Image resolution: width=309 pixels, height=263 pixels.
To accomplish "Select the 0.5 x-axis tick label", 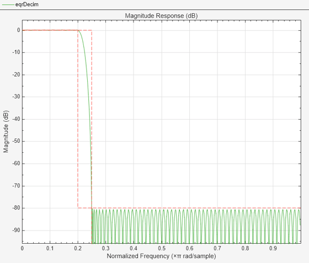I will pos(162,248).
